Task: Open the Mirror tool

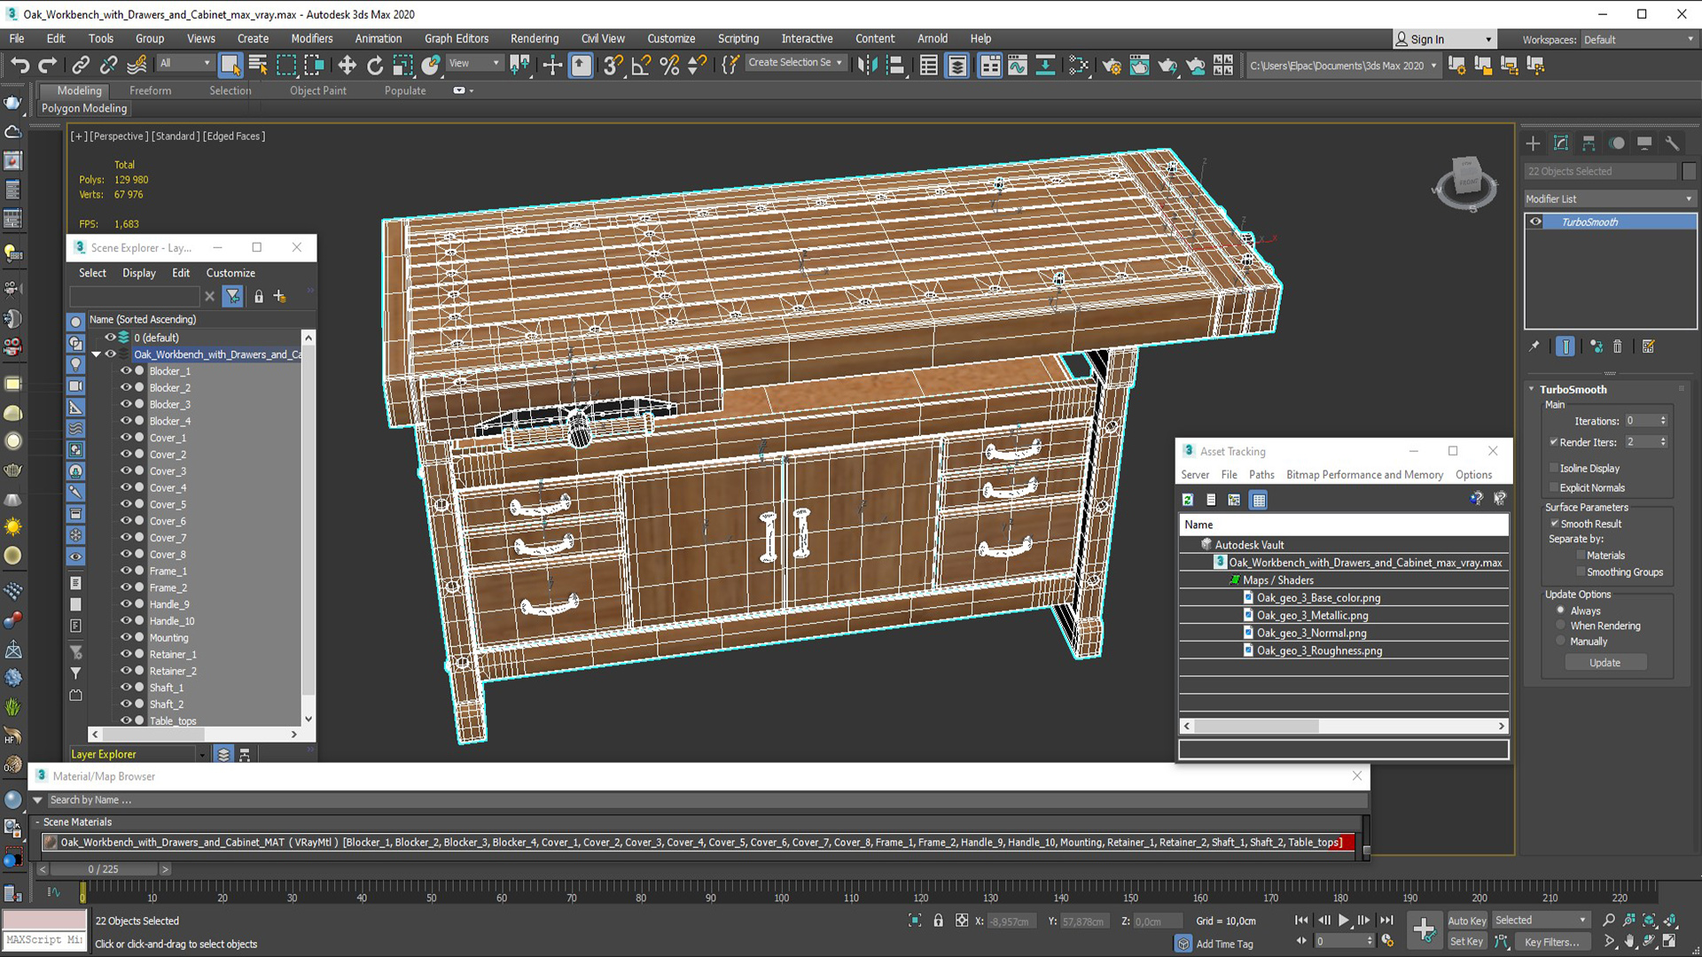Action: click(867, 65)
